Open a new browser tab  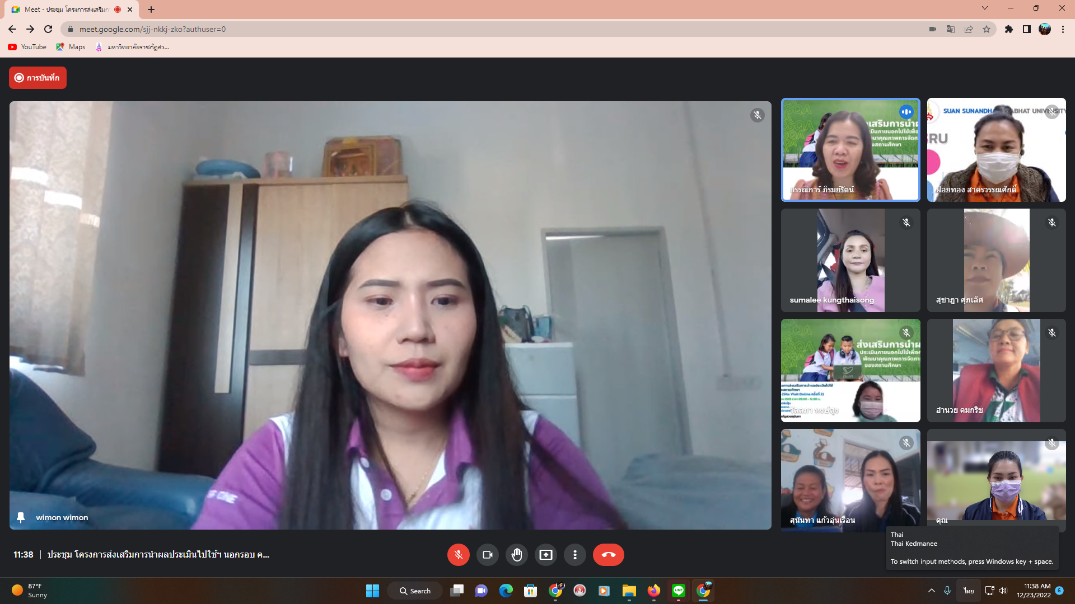(151, 10)
